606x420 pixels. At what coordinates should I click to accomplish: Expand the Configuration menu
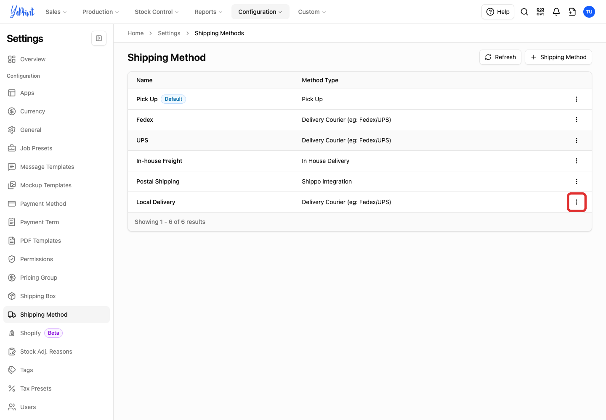tap(260, 12)
